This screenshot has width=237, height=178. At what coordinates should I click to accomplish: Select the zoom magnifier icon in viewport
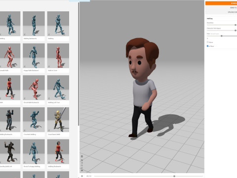pyautogui.click(x=82, y=166)
